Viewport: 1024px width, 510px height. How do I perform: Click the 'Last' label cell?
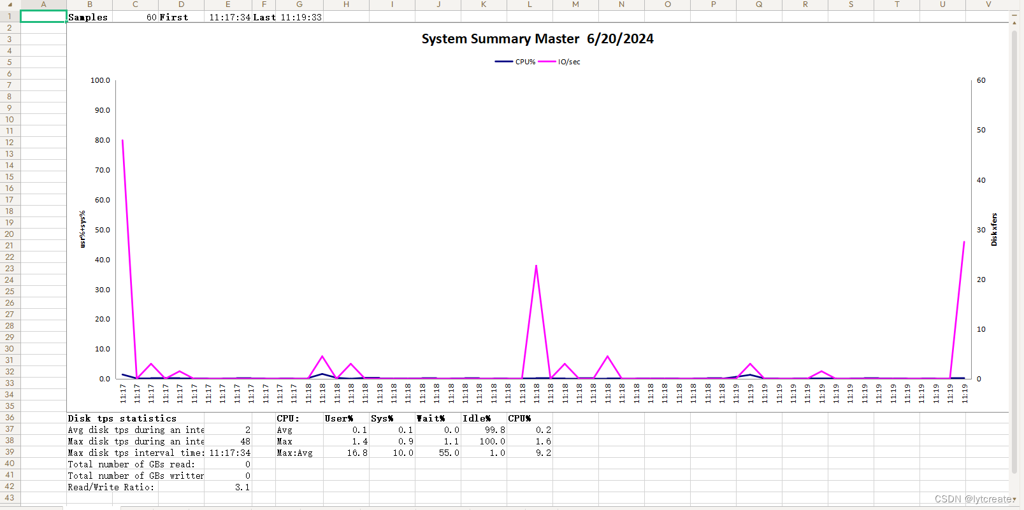pos(264,17)
